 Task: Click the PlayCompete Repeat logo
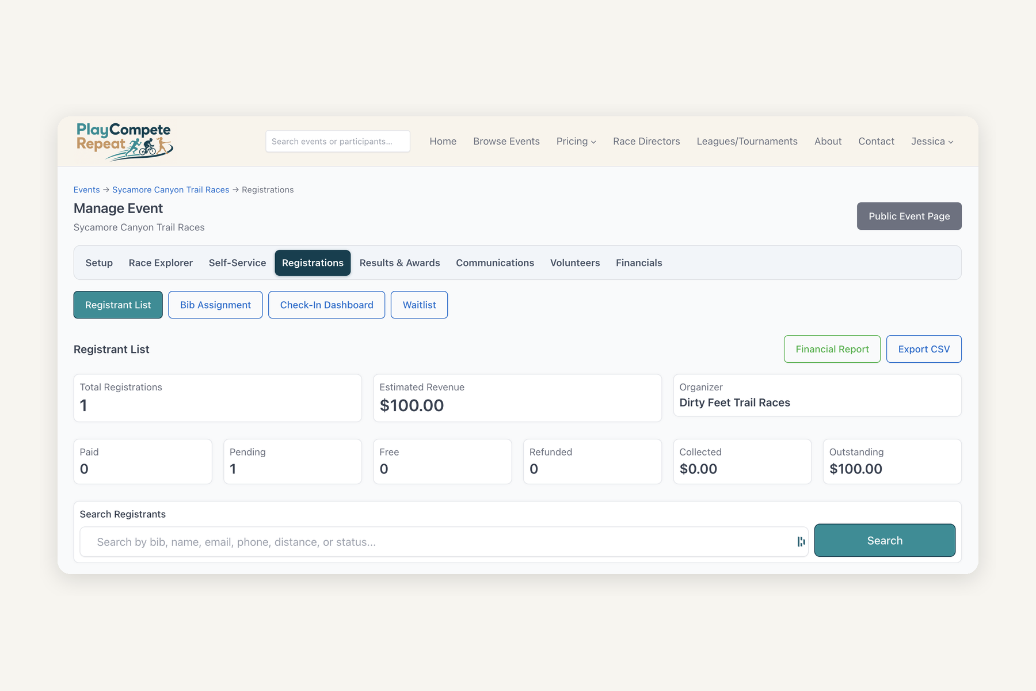point(125,141)
